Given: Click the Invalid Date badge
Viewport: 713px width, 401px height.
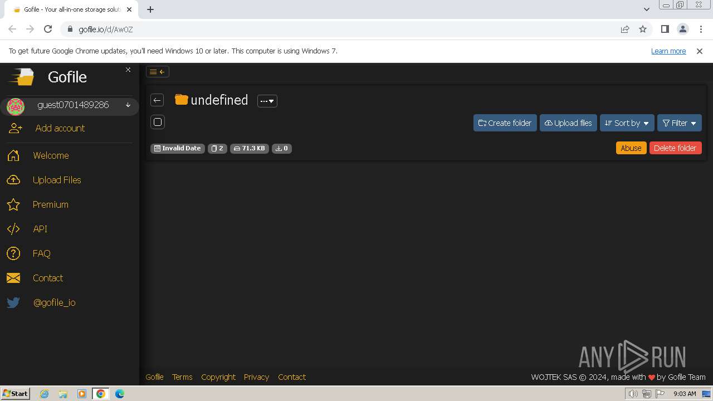Looking at the screenshot, I should 178,148.
